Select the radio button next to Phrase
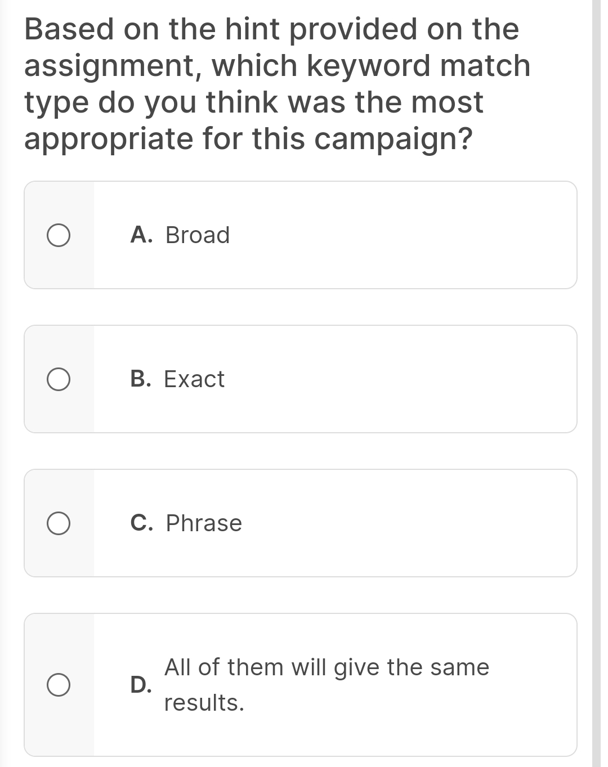 [x=59, y=524]
